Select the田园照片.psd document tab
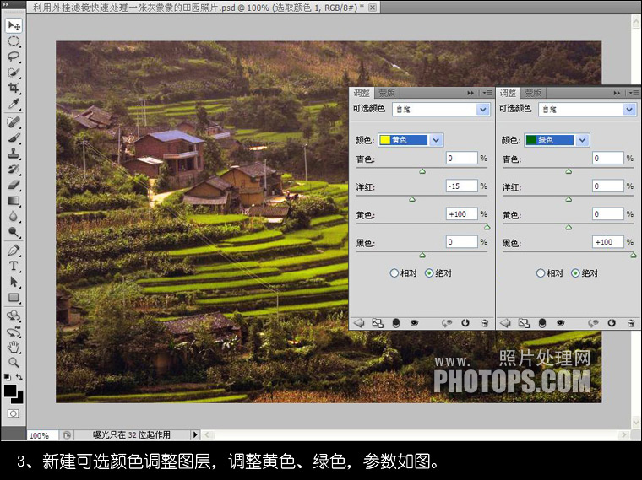The width and height of the screenshot is (642, 480). click(x=204, y=8)
